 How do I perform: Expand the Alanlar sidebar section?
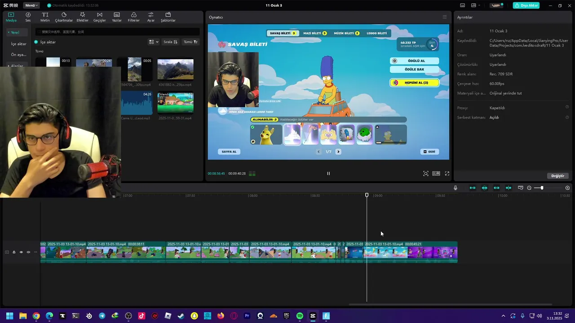[x=16, y=65]
